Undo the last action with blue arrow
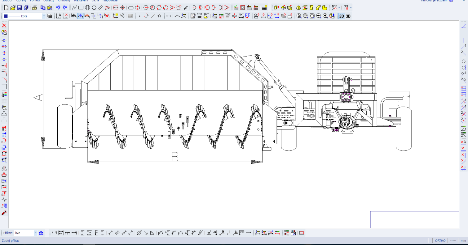The height and width of the screenshot is (245, 468). pyautogui.click(x=58, y=7)
